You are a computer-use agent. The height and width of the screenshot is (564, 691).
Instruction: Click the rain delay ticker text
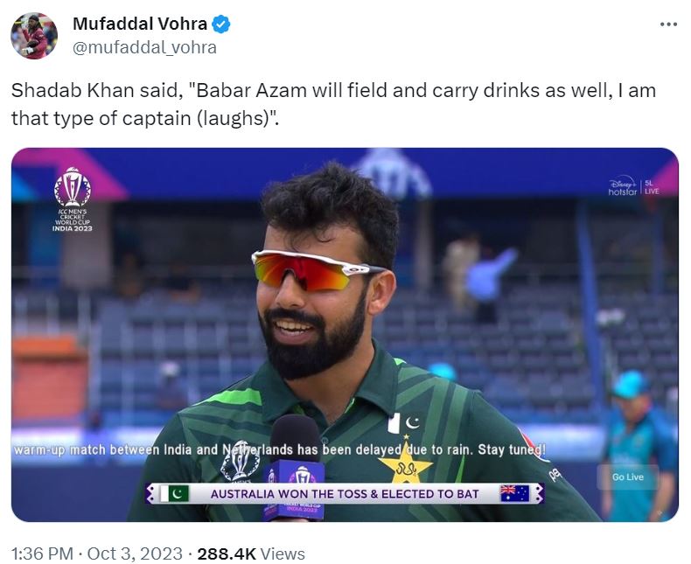click(x=280, y=451)
